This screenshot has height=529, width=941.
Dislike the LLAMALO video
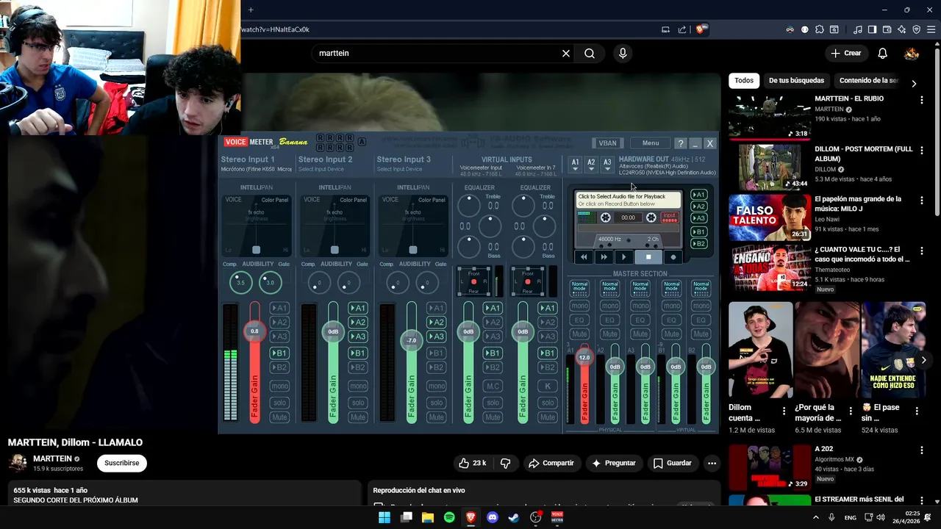tap(505, 463)
